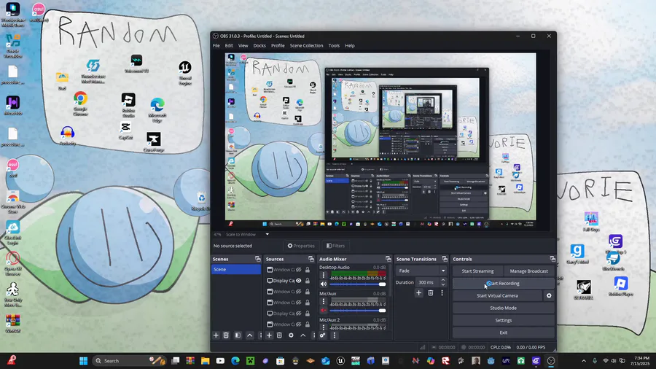Undock the Controls panel icon
Image resolution: width=656 pixels, height=369 pixels.
coord(552,259)
